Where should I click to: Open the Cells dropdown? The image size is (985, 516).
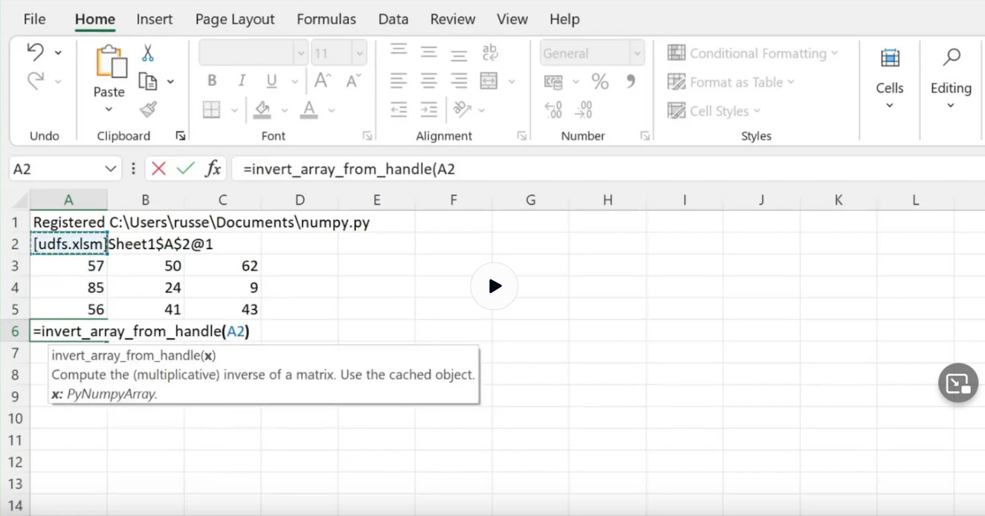pyautogui.click(x=890, y=79)
